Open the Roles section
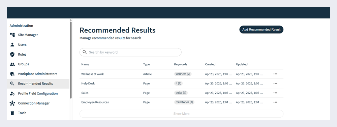 click(38, 54)
